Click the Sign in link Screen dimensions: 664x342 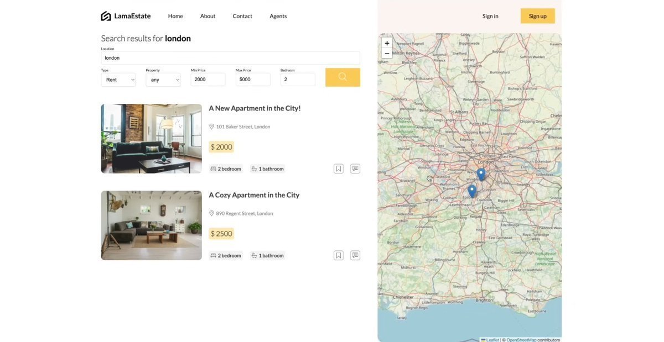coord(490,16)
